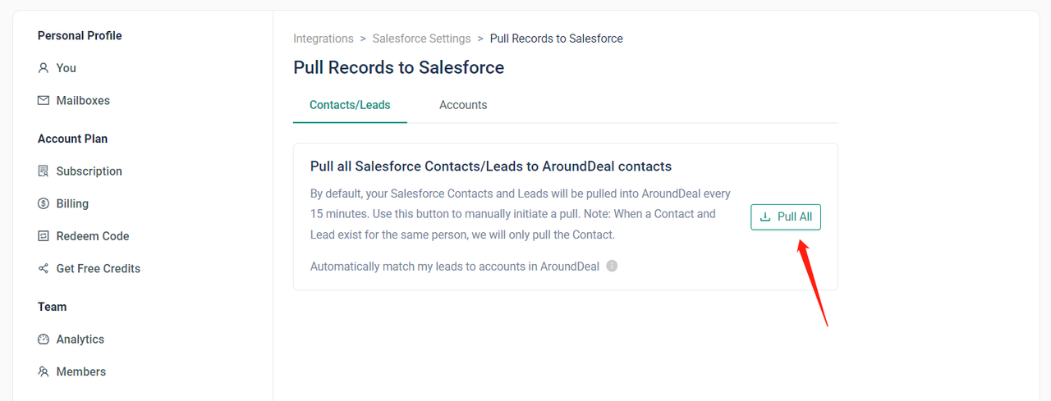Switch to the Accounts tab
The height and width of the screenshot is (401, 1051).
(463, 105)
